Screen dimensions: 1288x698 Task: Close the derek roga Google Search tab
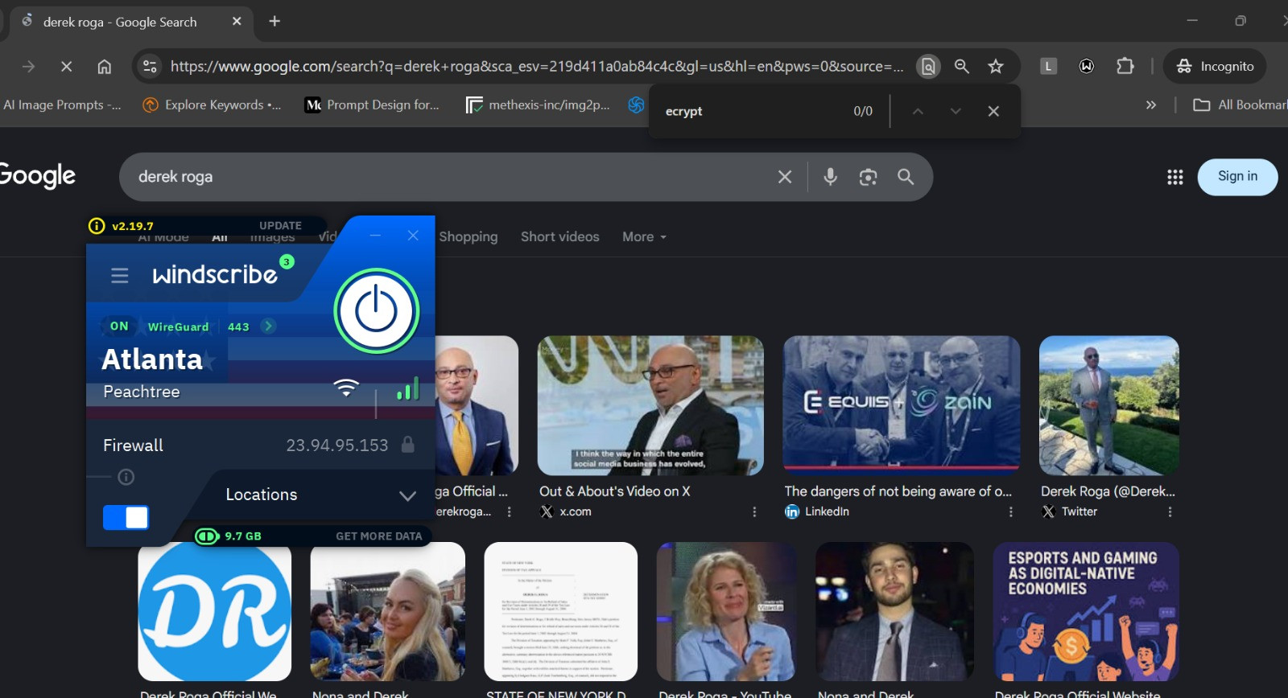pyautogui.click(x=237, y=21)
